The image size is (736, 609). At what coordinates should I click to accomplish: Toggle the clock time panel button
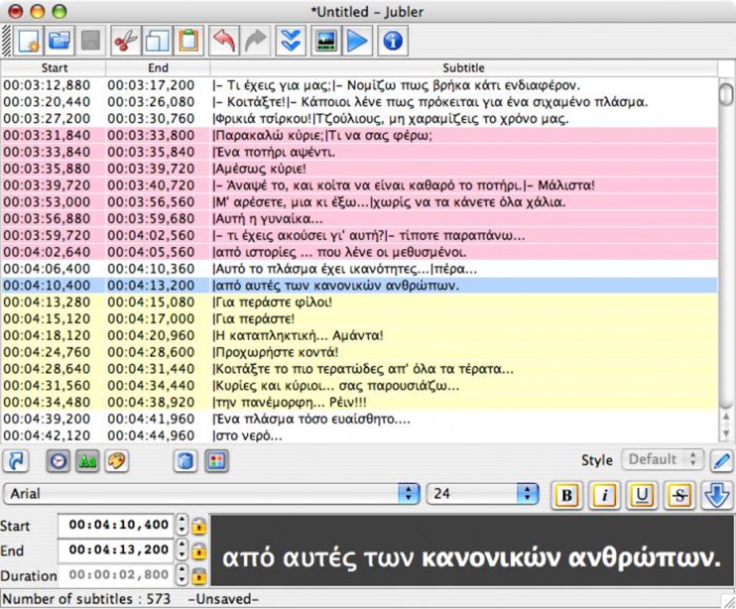pyautogui.click(x=58, y=461)
